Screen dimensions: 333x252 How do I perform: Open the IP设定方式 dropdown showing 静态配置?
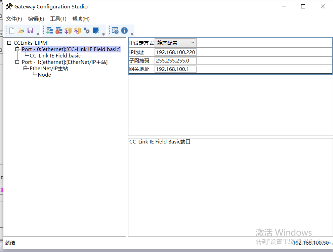coord(175,43)
